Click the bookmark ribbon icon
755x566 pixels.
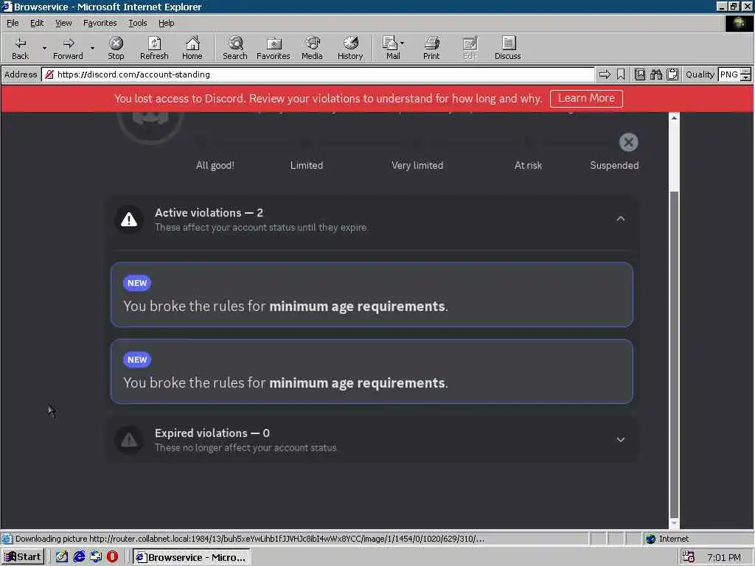621,74
